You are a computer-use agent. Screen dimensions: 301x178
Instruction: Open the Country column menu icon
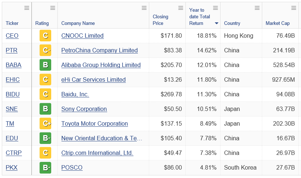click(x=257, y=8)
